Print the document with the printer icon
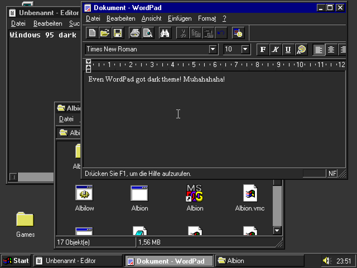The image size is (357, 268). [x=135, y=33]
